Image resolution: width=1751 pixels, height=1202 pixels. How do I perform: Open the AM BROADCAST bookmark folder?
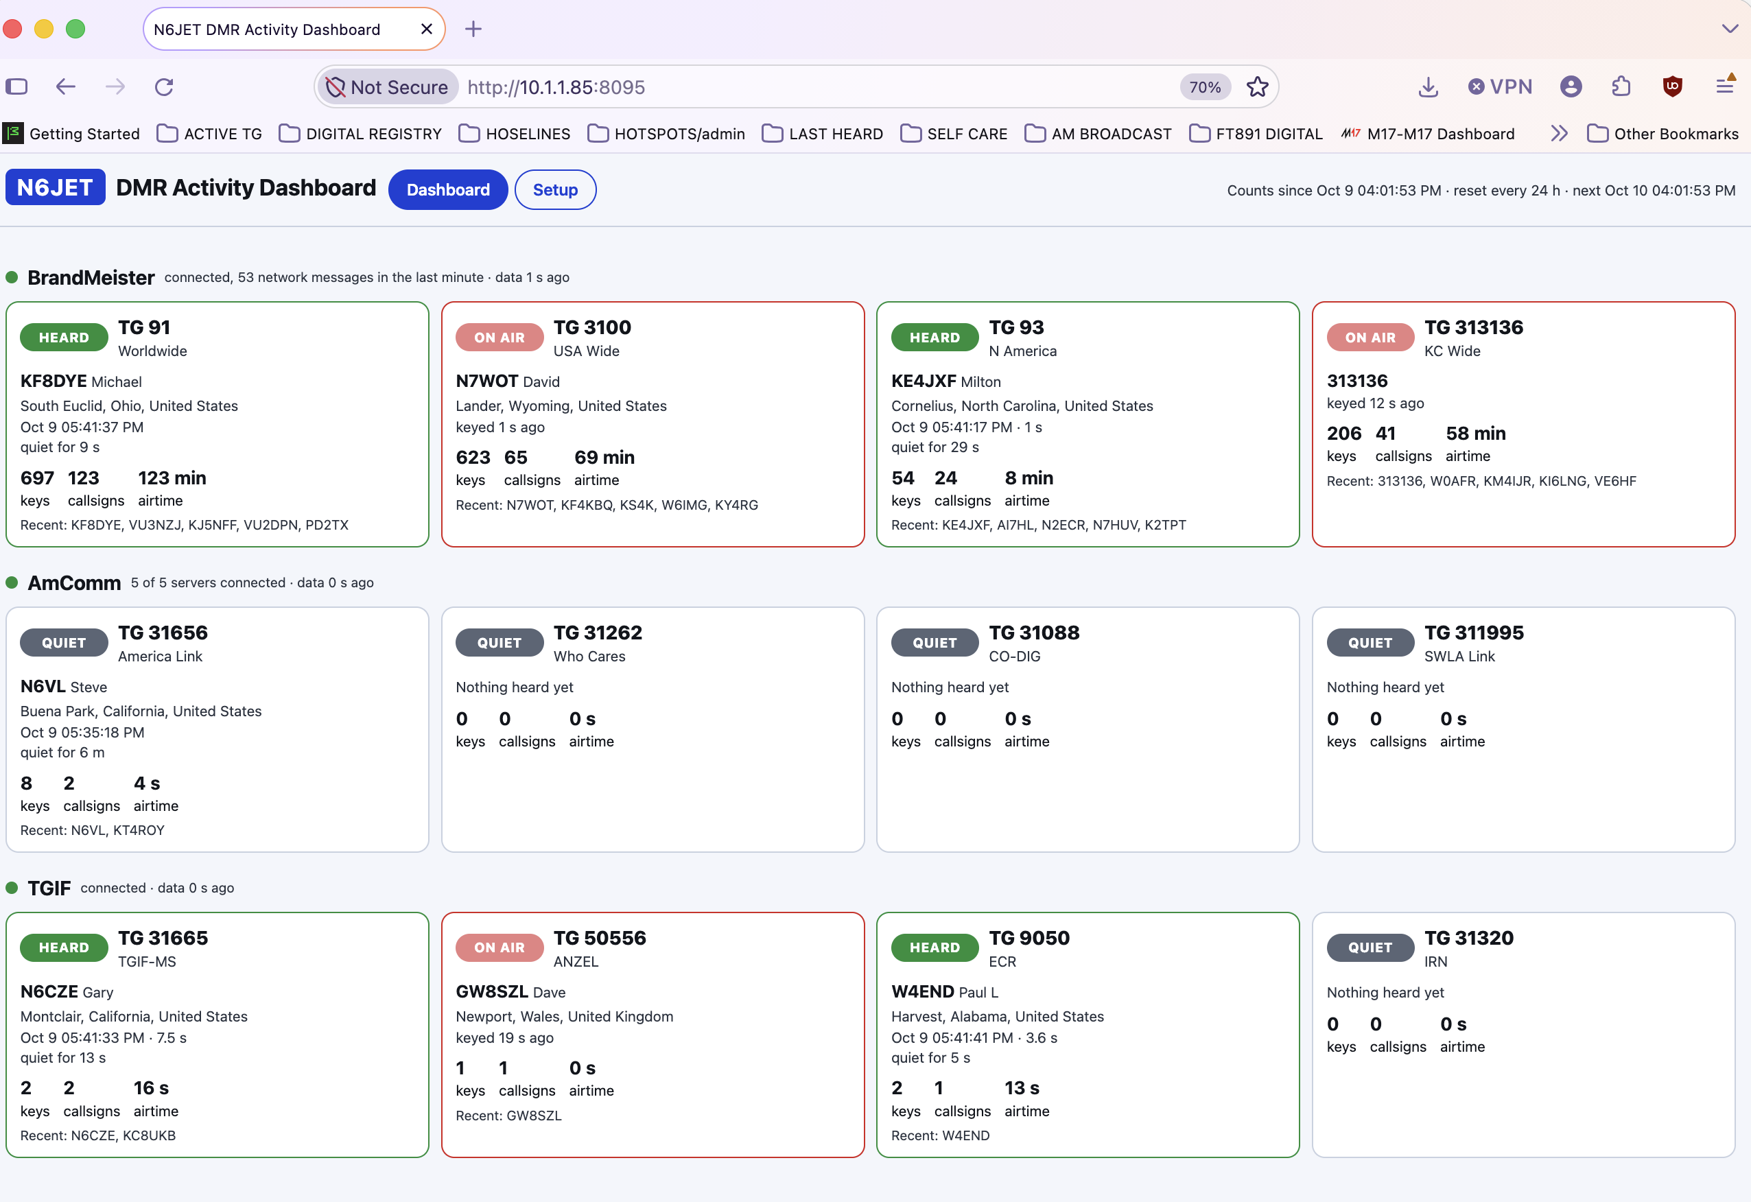pos(1098,134)
